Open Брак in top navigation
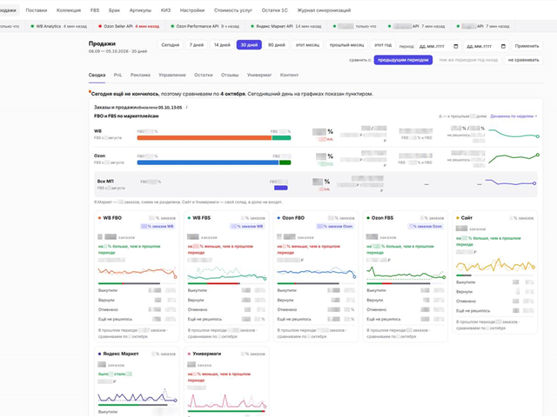This screenshot has height=417, width=557. 114,10
